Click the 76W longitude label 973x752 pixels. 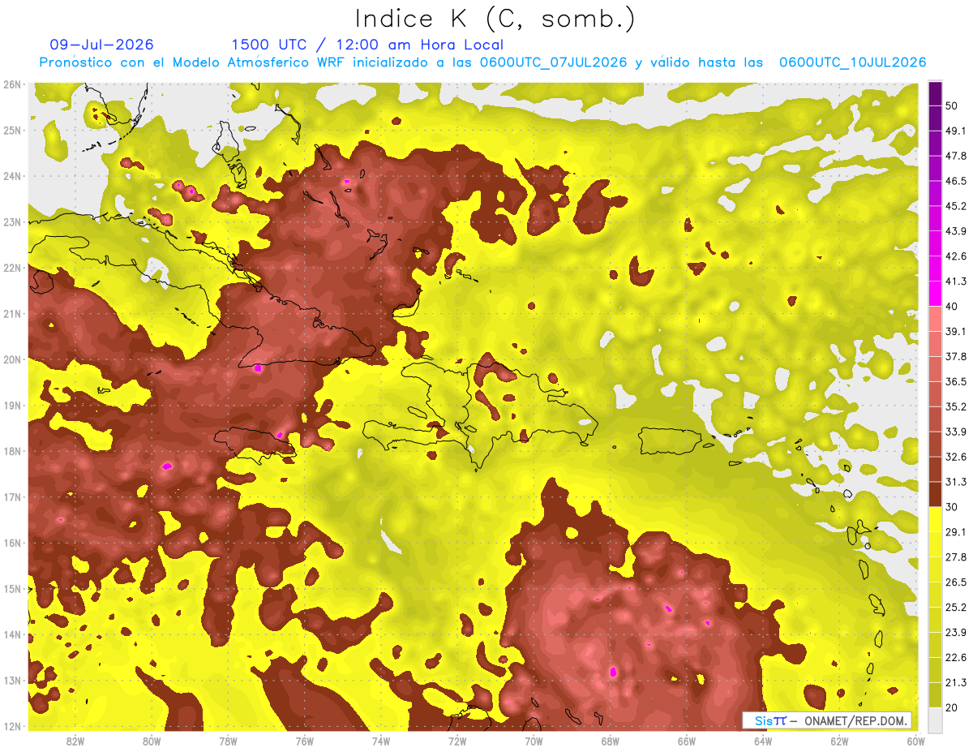[x=304, y=741]
